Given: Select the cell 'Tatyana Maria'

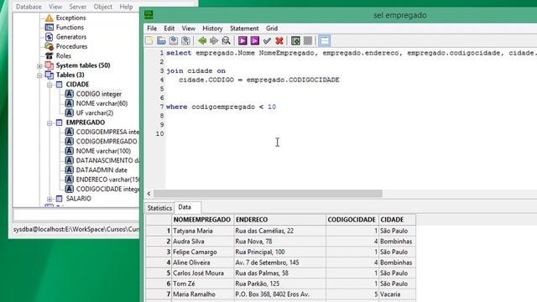Looking at the screenshot, I should point(202,231).
